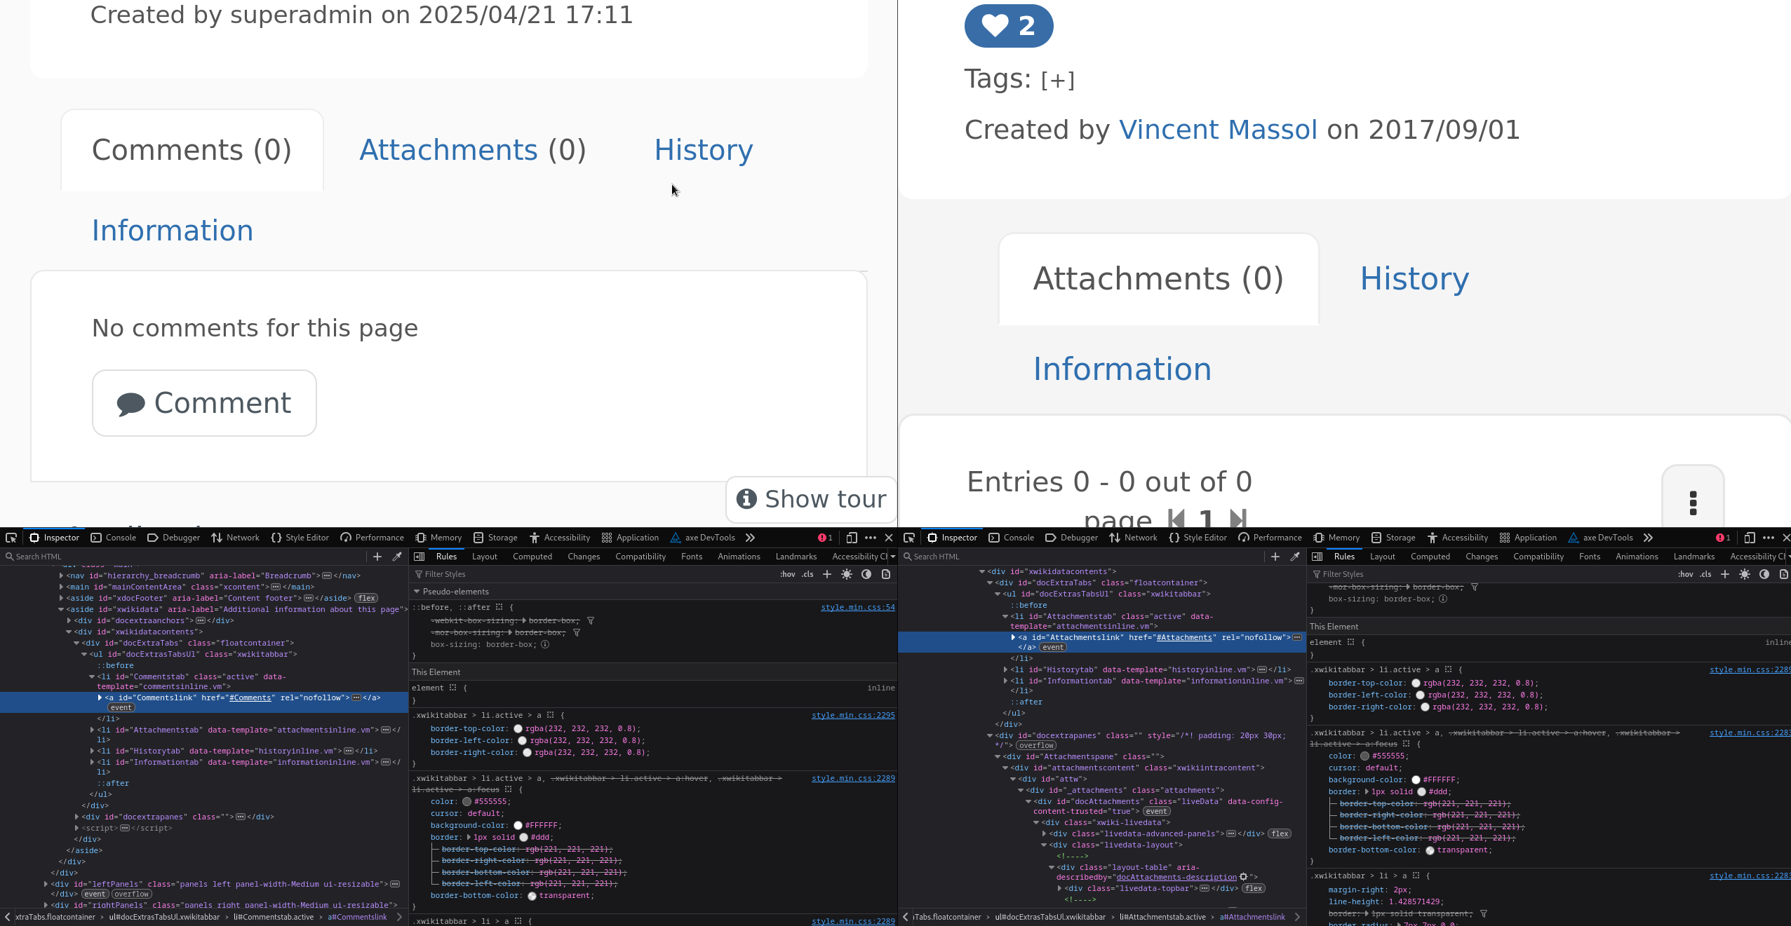
Task: Open sidebar tabs overflow dropdown in left DevTools
Action: coord(893,557)
